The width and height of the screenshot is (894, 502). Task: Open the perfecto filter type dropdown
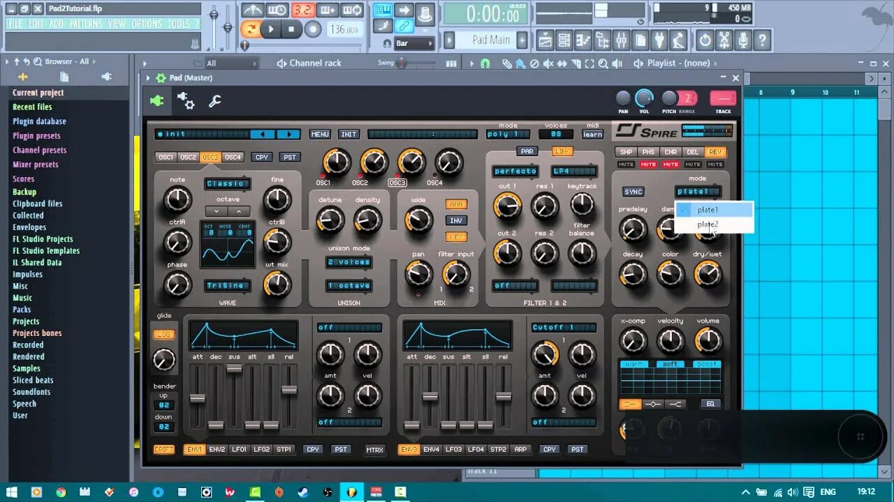coord(515,172)
